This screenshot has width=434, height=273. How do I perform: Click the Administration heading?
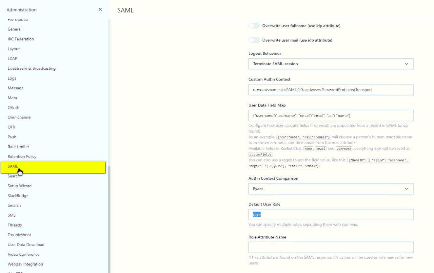click(22, 10)
